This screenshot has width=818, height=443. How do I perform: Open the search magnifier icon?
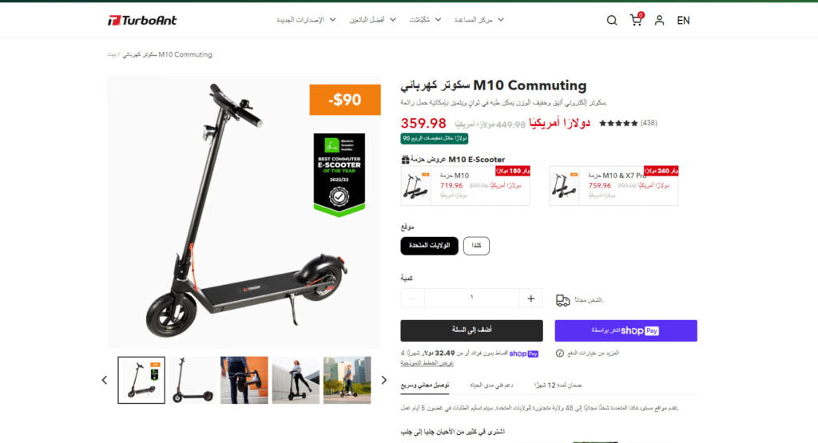[x=611, y=20]
